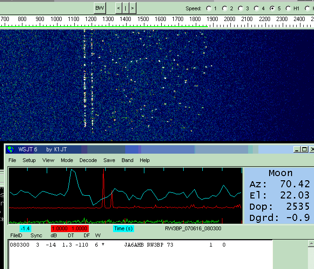Expand the Decode menu
The image size is (314, 269).
[88, 160]
